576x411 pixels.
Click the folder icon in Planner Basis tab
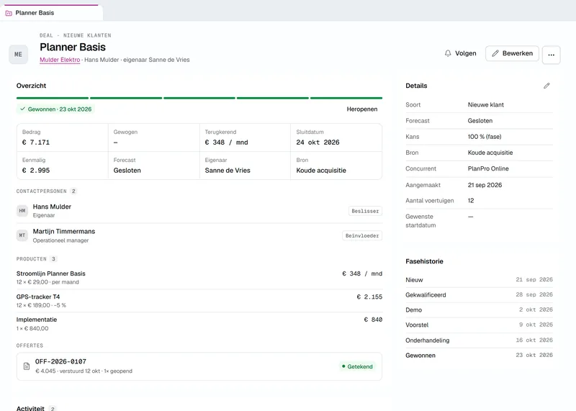pos(9,13)
